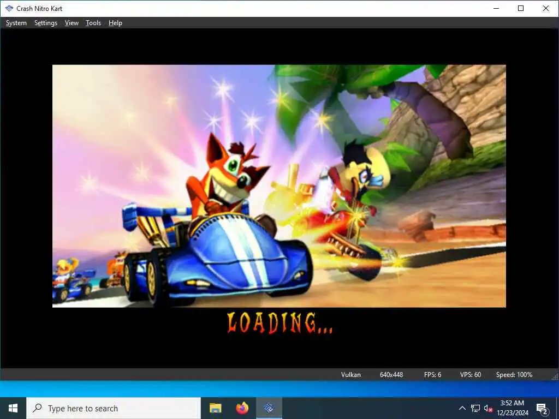Screen dimensions: 559x419
Task: Open the Help menu
Action: click(x=115, y=23)
